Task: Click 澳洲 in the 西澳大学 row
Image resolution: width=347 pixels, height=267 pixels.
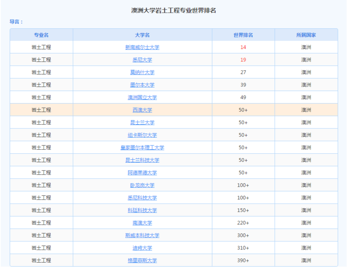Action: click(x=306, y=110)
